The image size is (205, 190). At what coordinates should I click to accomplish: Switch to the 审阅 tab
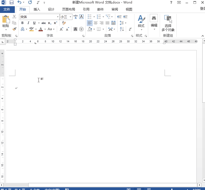tap(115, 9)
